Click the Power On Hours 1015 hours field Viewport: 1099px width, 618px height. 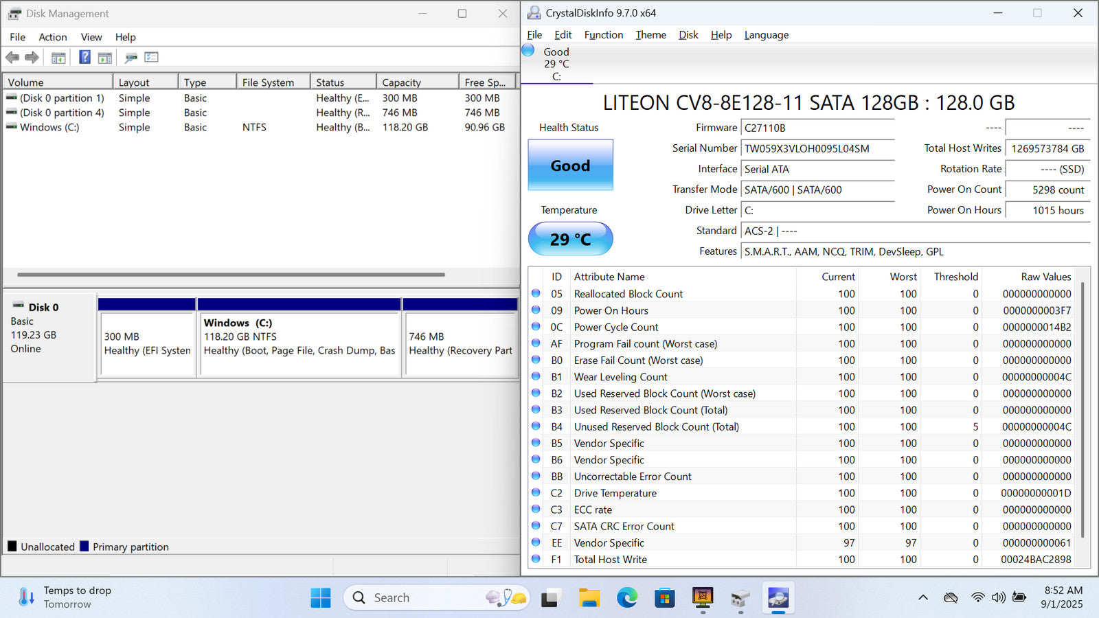click(x=1047, y=210)
